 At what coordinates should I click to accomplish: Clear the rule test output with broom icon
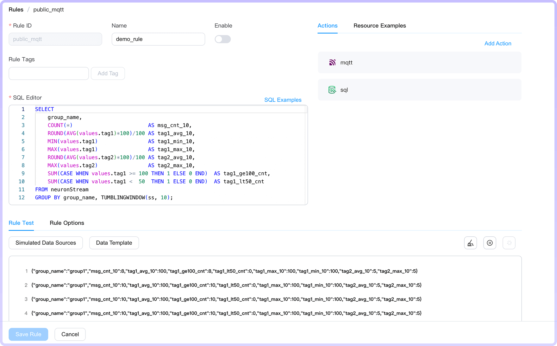(x=470, y=243)
